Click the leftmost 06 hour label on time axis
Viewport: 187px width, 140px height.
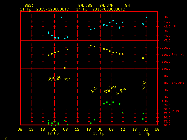coord(20,129)
